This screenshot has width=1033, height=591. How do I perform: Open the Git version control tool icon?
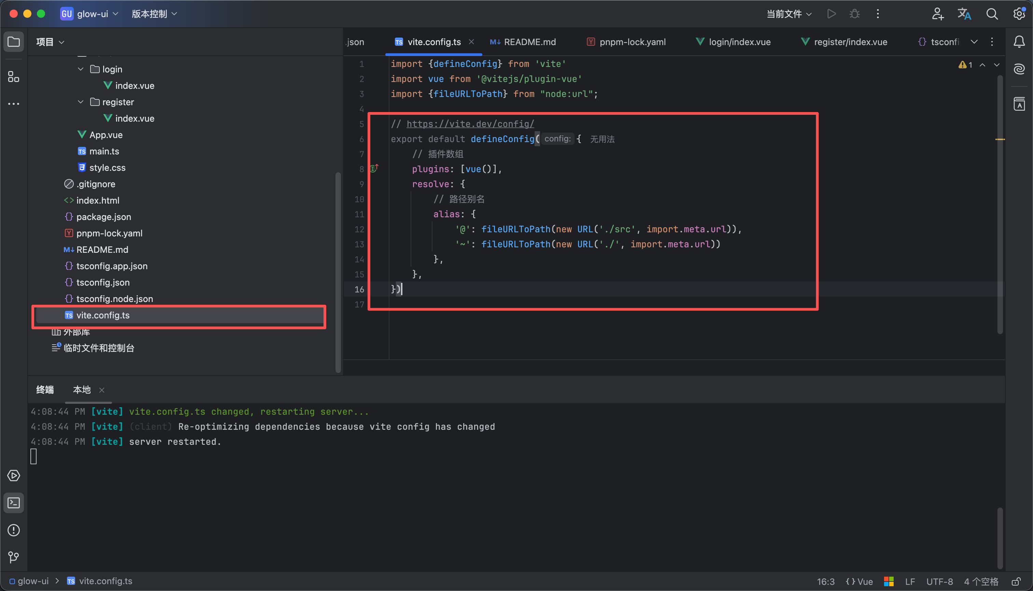click(13, 557)
